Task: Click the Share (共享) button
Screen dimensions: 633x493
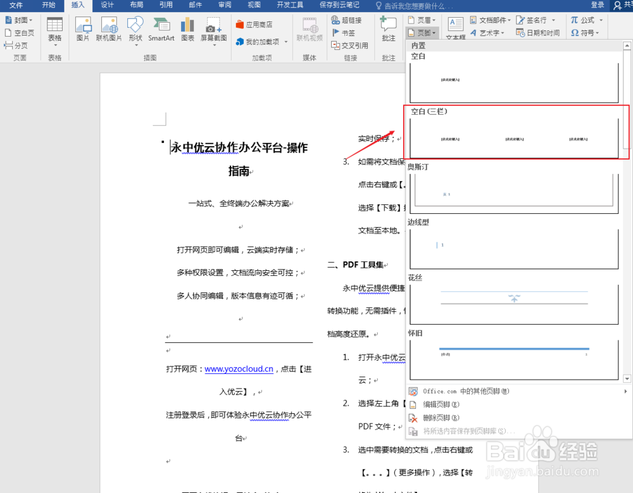Action: click(622, 5)
